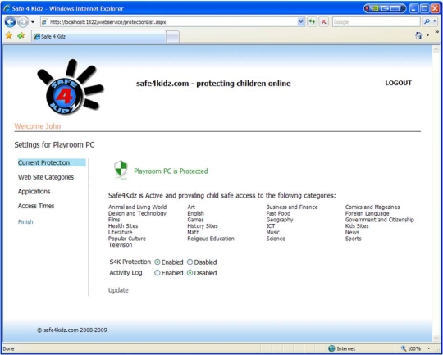Click the Google search box

tap(376, 22)
